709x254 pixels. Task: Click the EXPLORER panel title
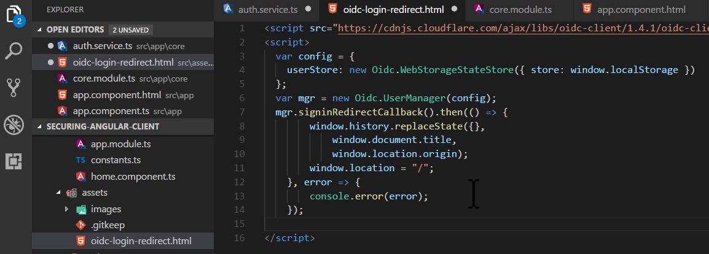(x=65, y=9)
